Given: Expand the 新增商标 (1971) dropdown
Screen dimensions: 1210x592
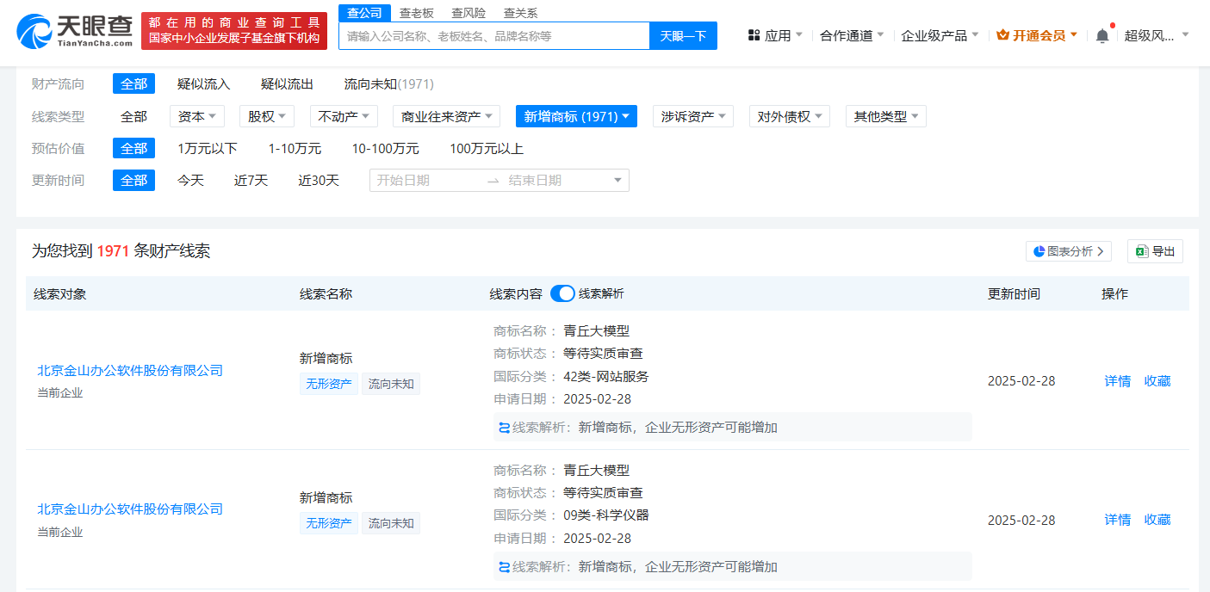Looking at the screenshot, I should [x=576, y=117].
